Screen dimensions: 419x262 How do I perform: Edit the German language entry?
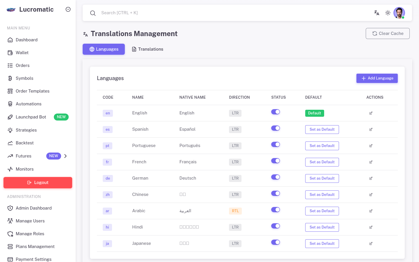371,178
